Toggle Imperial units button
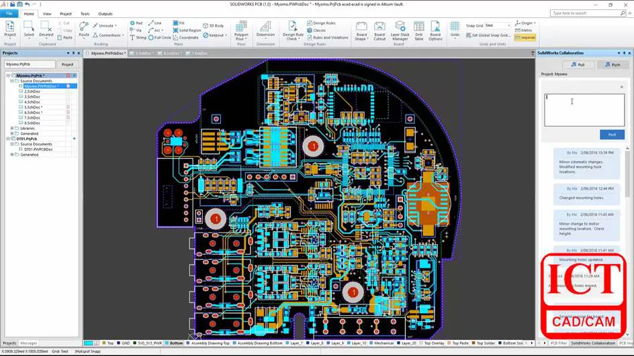The image size is (634, 356). coord(525,38)
